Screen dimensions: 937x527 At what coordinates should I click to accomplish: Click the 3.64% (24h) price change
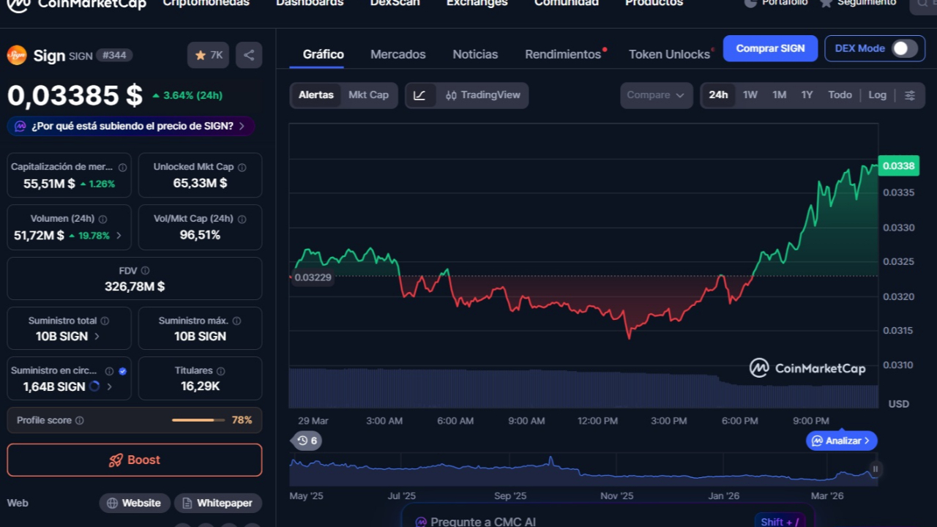coord(187,95)
